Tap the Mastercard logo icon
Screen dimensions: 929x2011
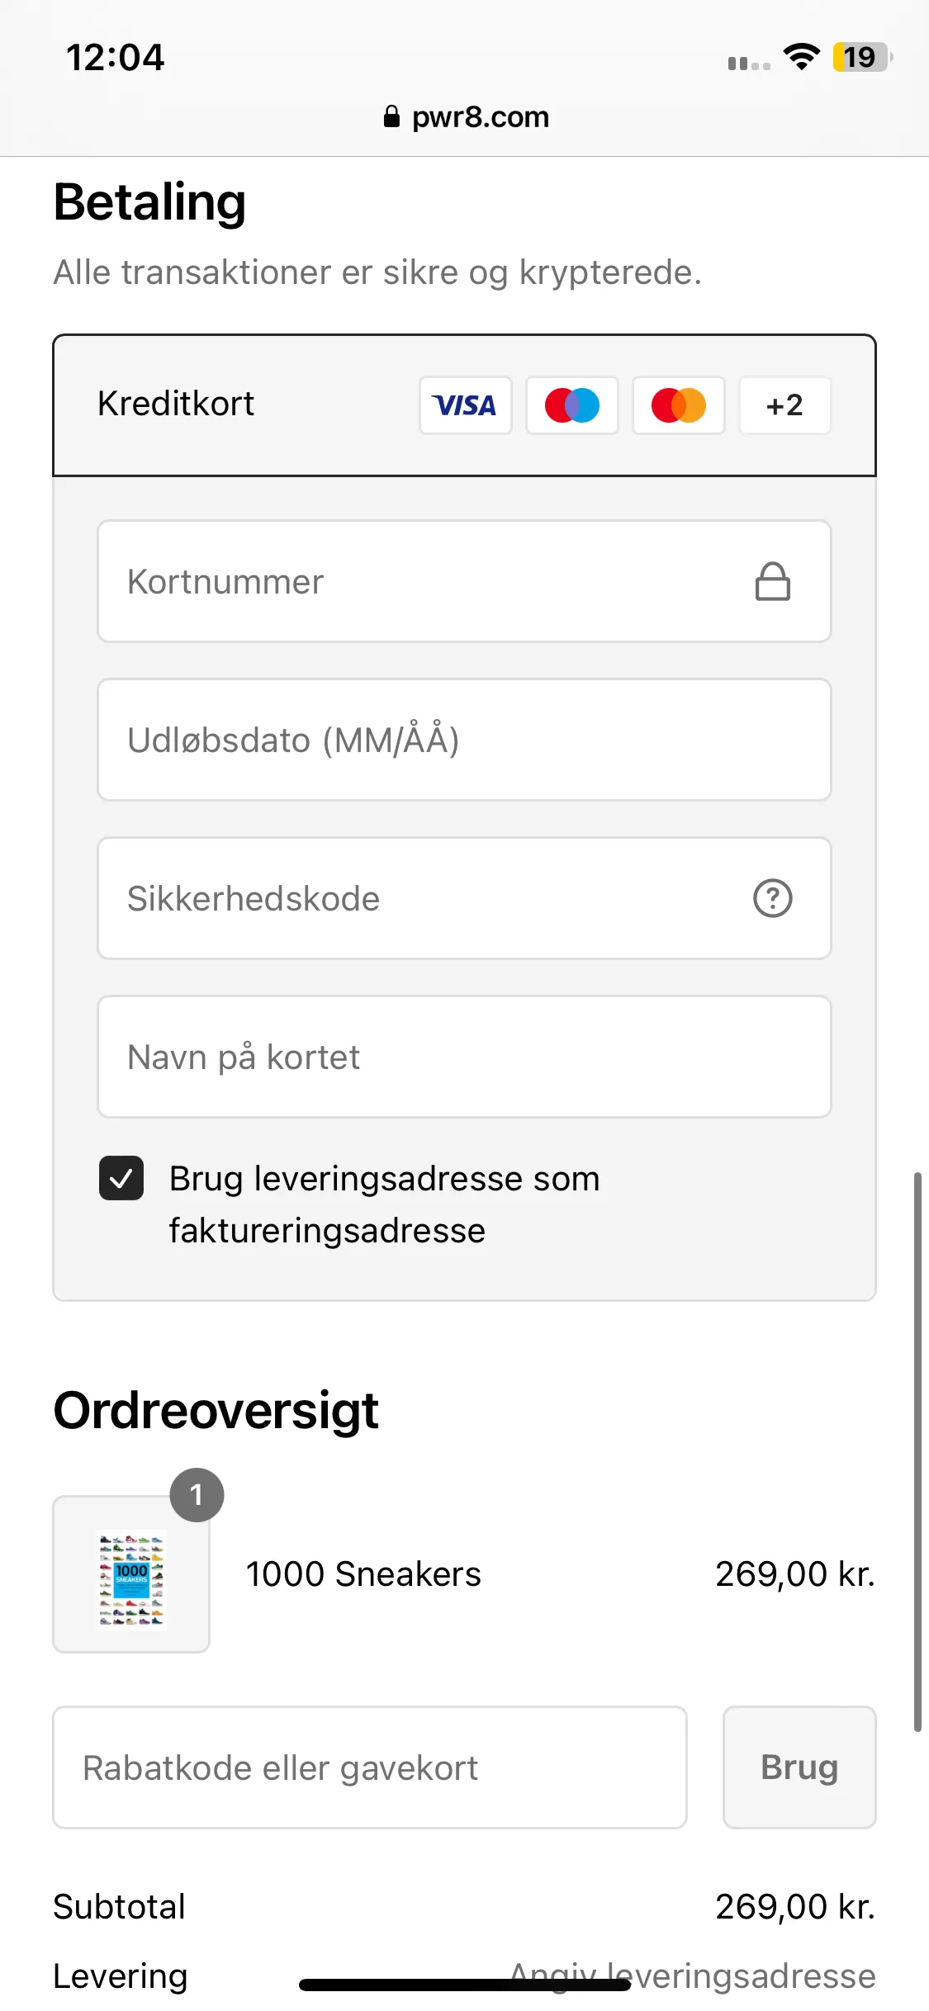[679, 405]
